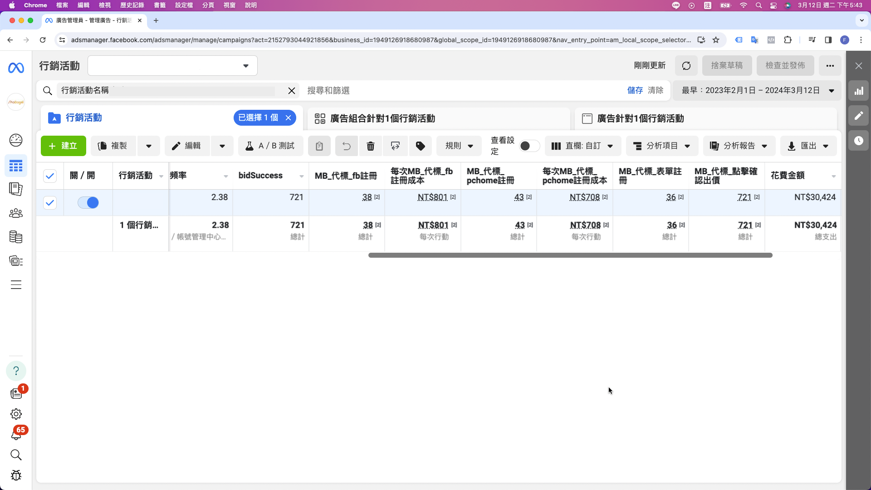The height and width of the screenshot is (490, 871).
Task: Start A / B 測試
Action: 270,146
